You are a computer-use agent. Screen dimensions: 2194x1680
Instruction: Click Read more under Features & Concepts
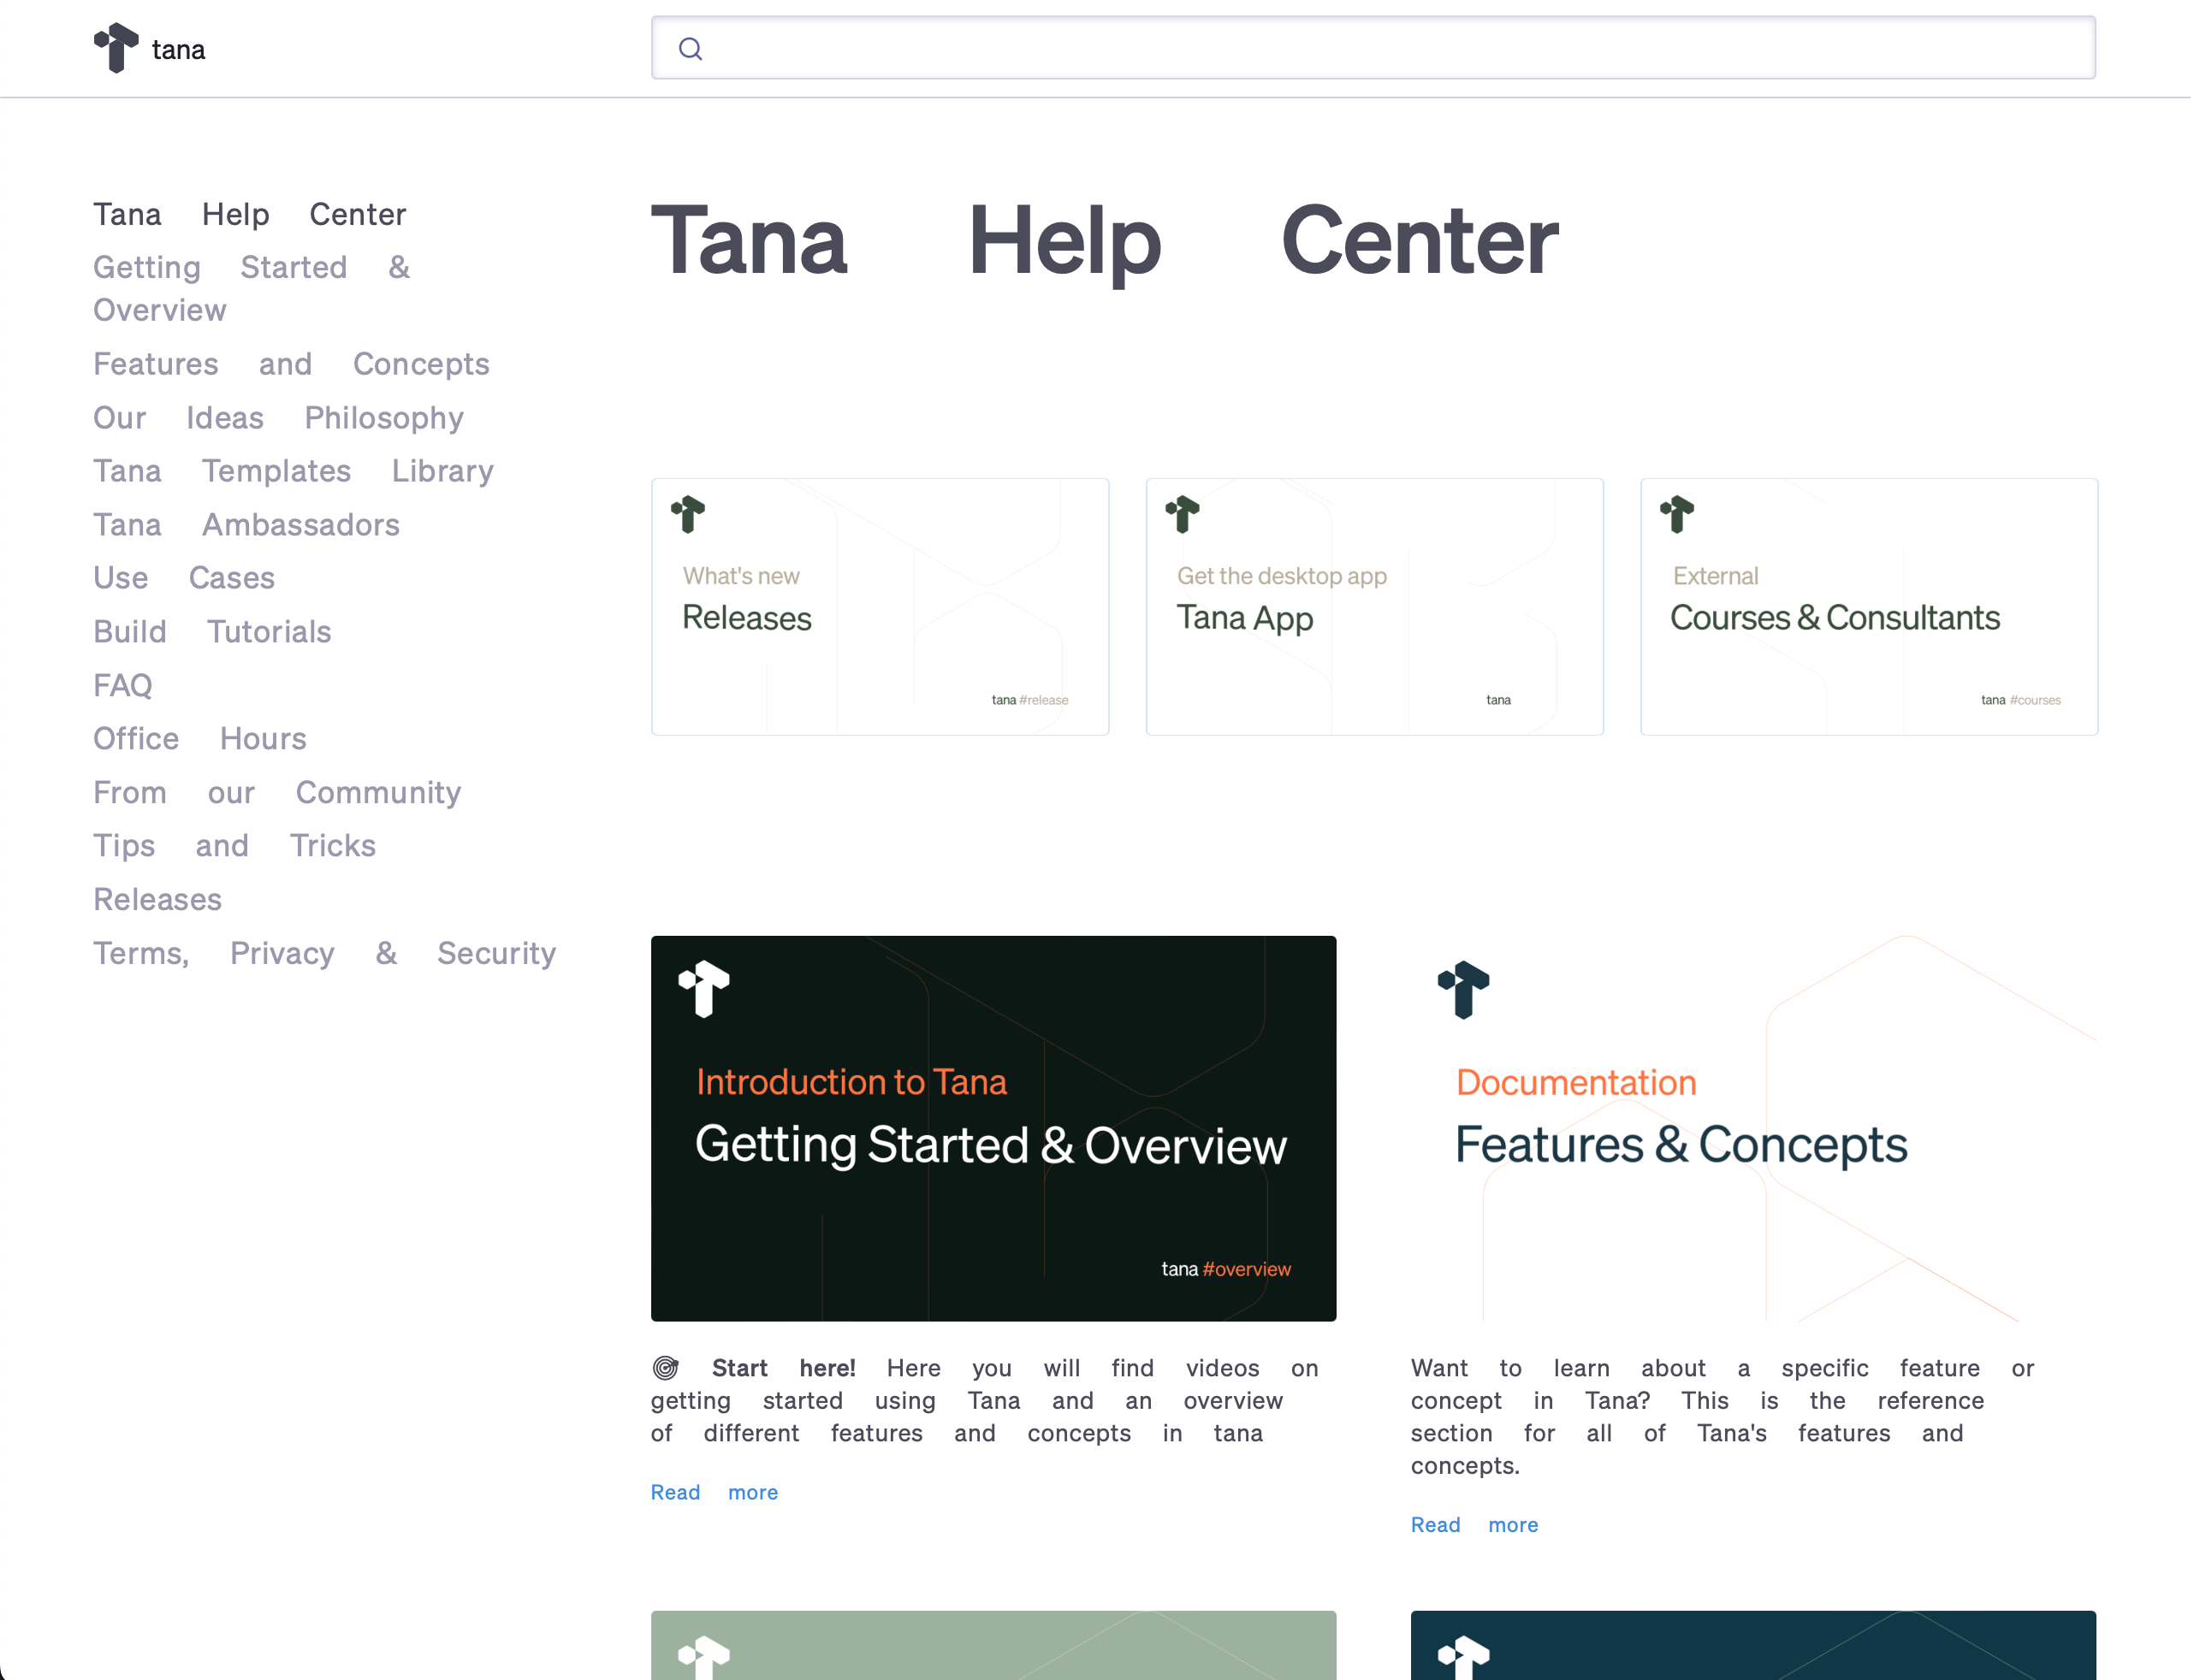pyautogui.click(x=1474, y=1526)
